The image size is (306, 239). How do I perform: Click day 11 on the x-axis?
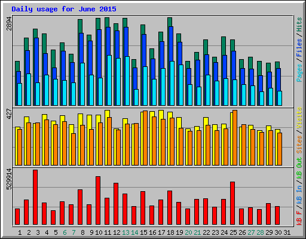tap(108, 232)
